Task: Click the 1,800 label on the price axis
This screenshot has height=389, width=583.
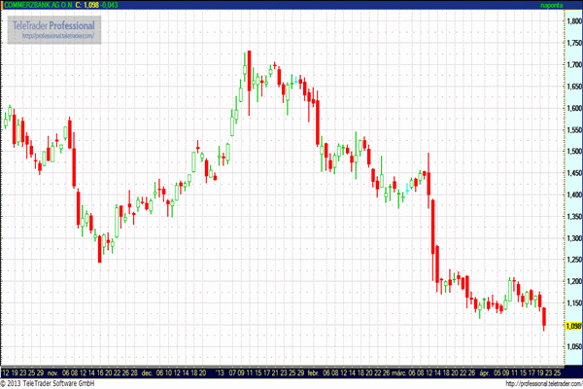Action: [x=573, y=21]
